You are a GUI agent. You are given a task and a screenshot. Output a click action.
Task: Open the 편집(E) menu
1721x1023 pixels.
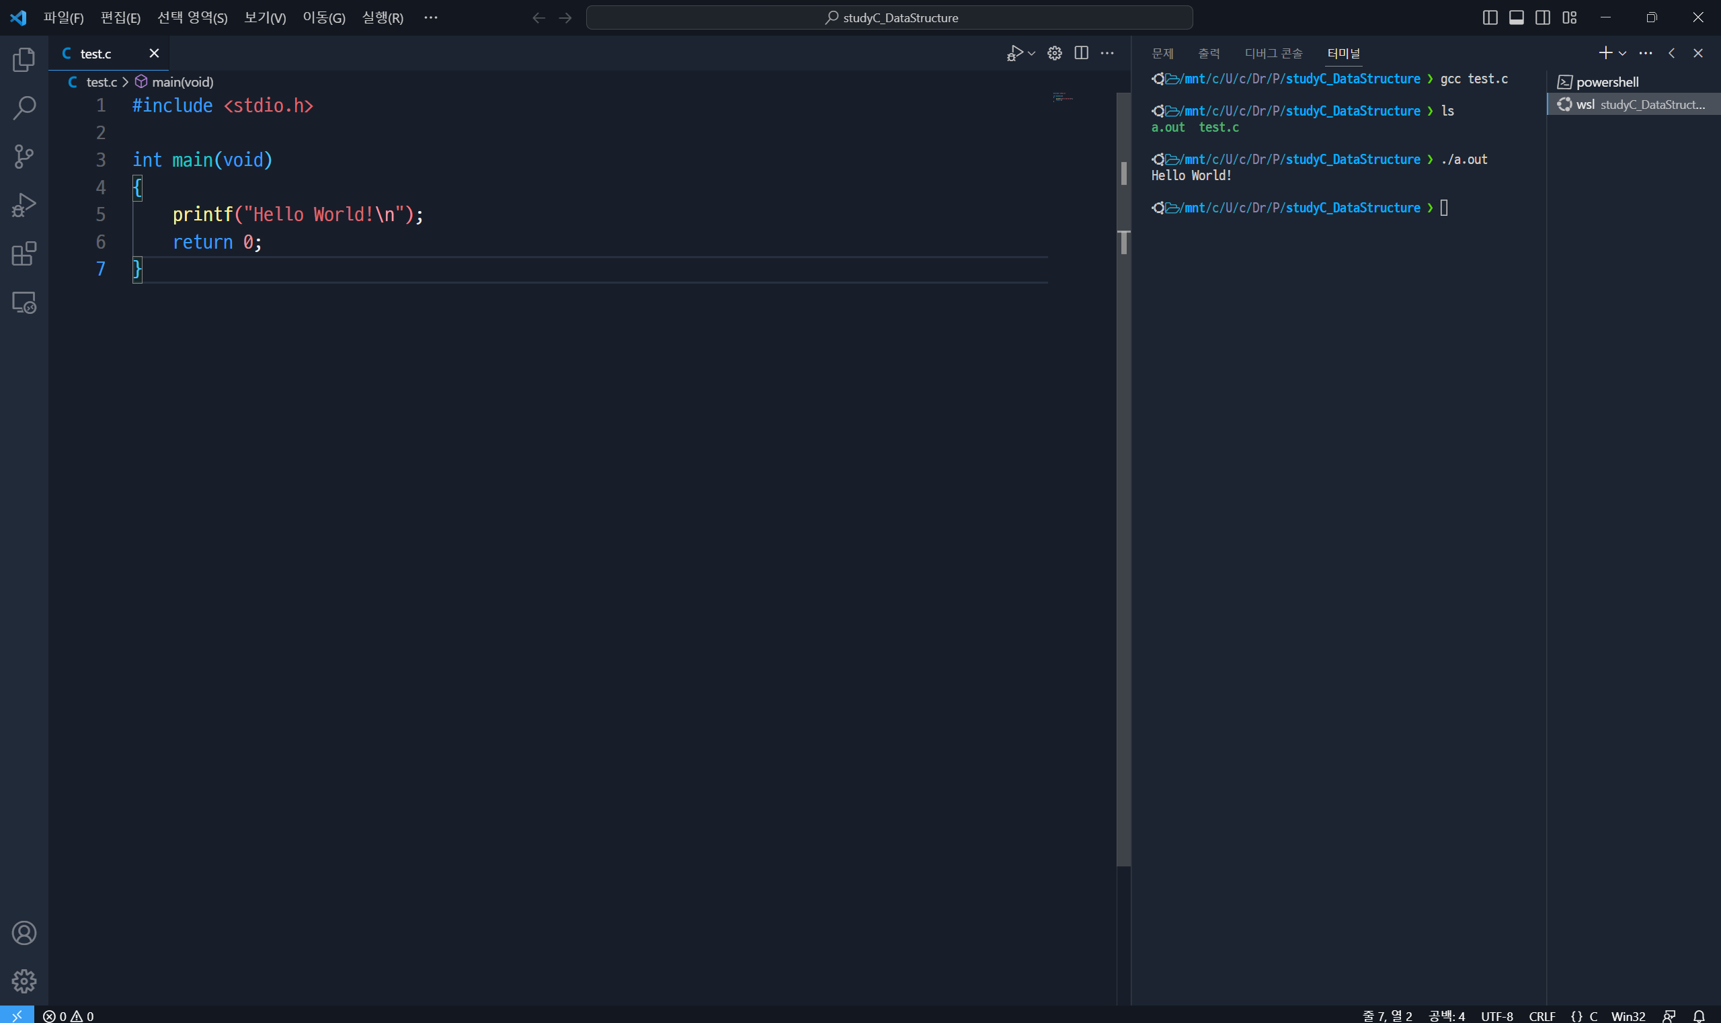(x=120, y=18)
